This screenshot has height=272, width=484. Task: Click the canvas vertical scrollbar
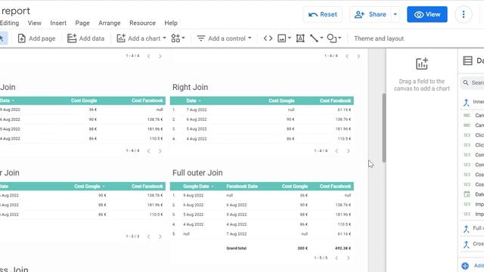click(384, 128)
